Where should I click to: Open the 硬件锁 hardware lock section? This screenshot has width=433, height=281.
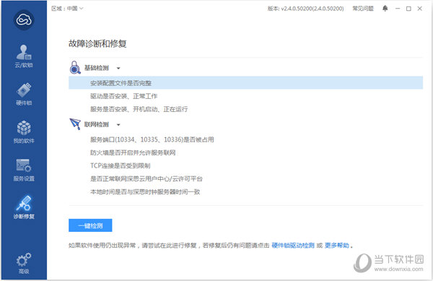tap(24, 94)
